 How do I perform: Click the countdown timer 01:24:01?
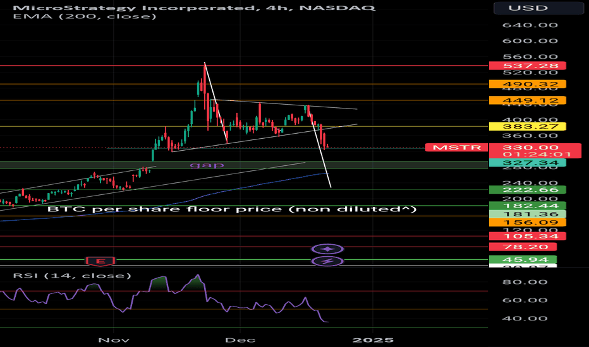coord(537,154)
